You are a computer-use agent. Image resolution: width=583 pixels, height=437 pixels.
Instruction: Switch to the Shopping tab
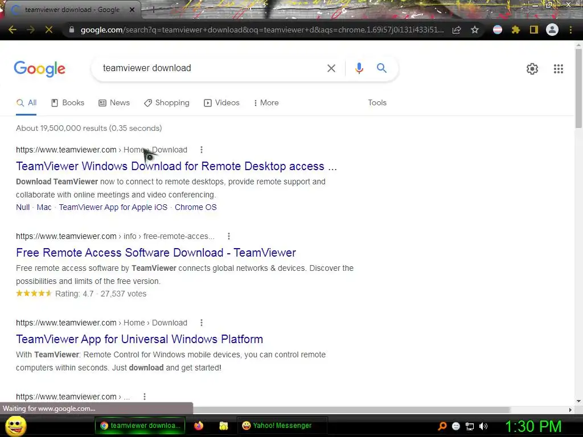167,103
